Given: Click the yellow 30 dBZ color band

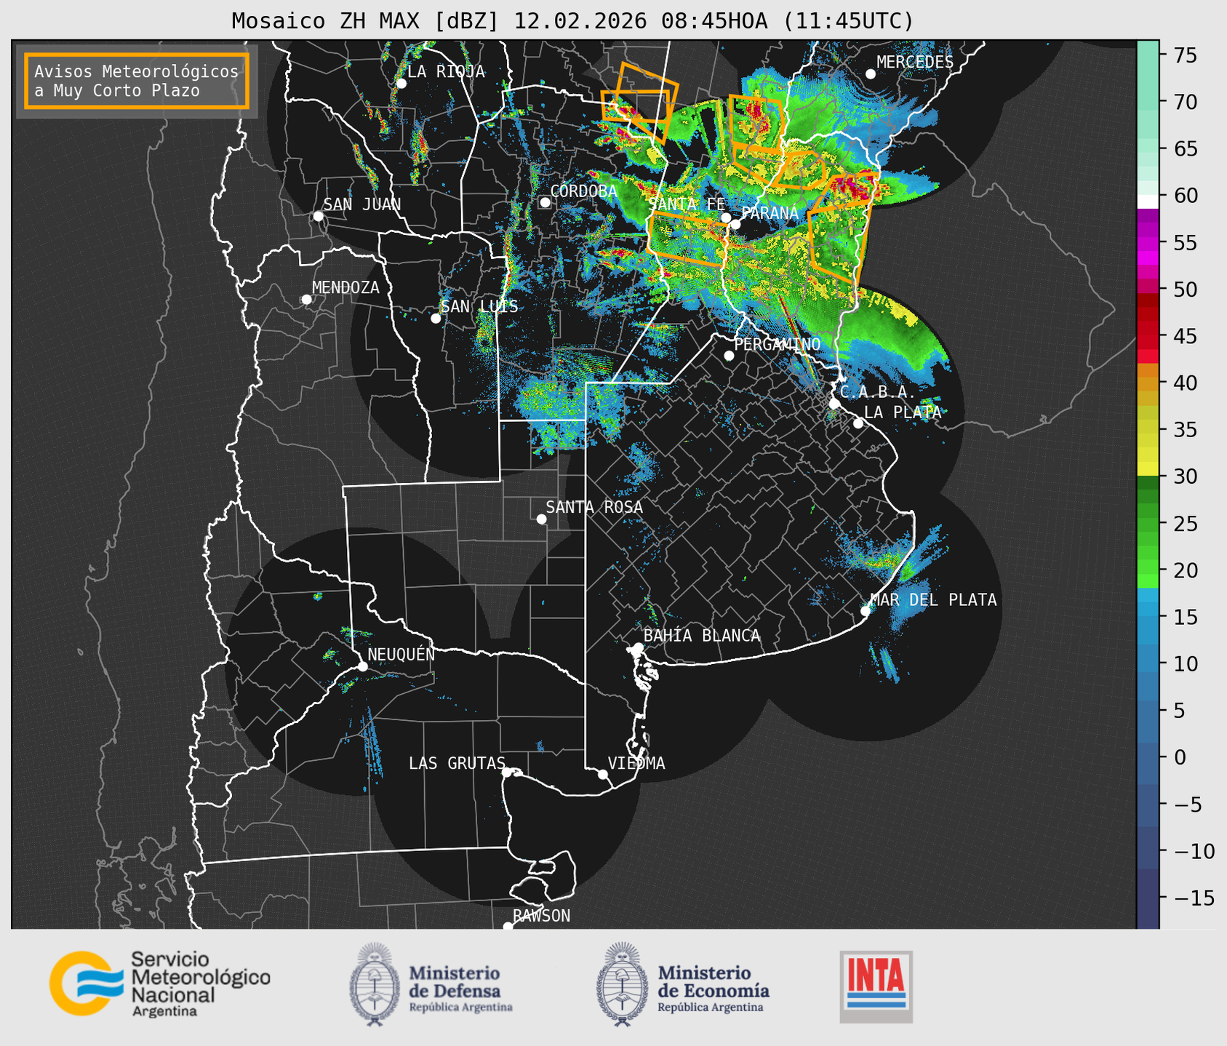Looking at the screenshot, I should (1148, 469).
